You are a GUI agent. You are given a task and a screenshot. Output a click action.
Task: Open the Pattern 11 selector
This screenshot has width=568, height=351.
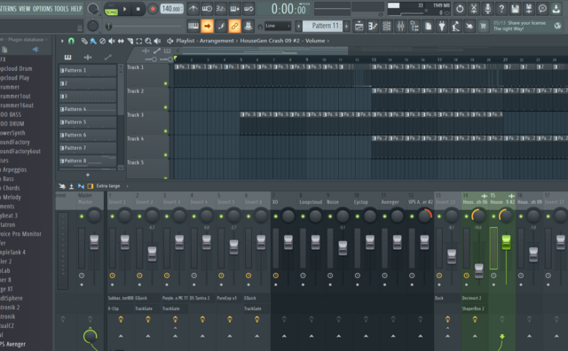322,26
